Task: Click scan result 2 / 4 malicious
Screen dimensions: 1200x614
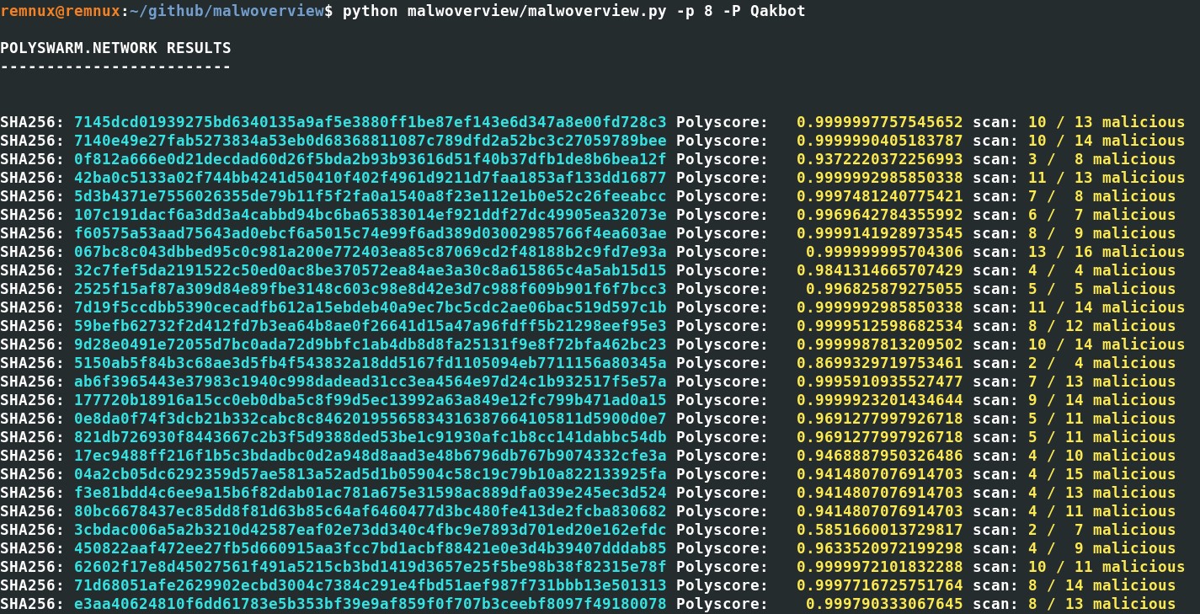Action: [1101, 363]
